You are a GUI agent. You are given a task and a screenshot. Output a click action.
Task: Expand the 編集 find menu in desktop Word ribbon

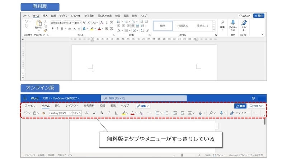[222, 25]
